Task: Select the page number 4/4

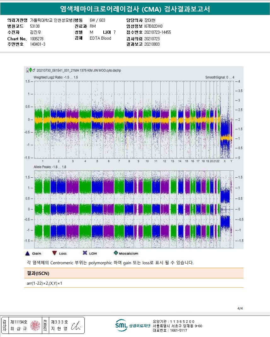Action: (x=240, y=308)
